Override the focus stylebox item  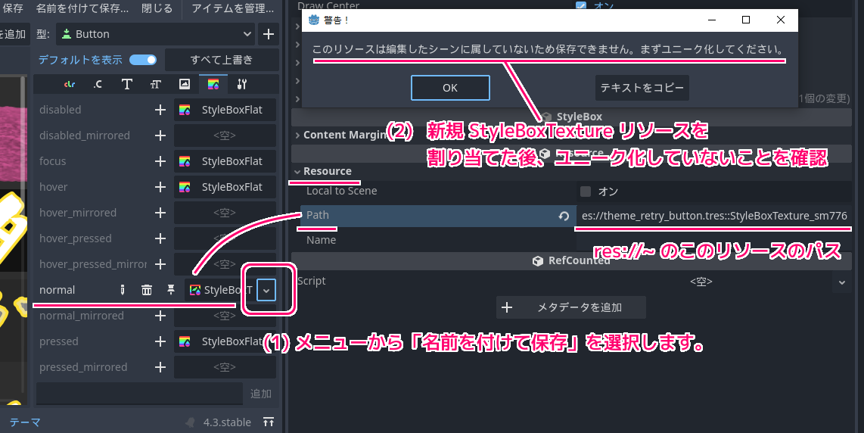click(x=160, y=161)
